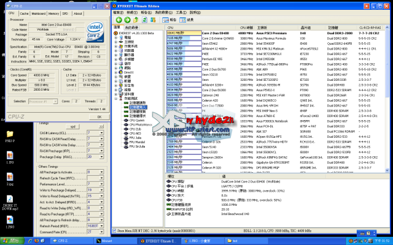Click Internet Explorer quick launch icon in taskbar
Screen dimensions: 393x245
pos(30,241)
